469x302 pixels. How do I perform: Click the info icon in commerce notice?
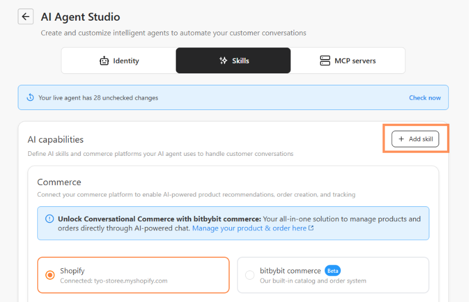[49, 219]
